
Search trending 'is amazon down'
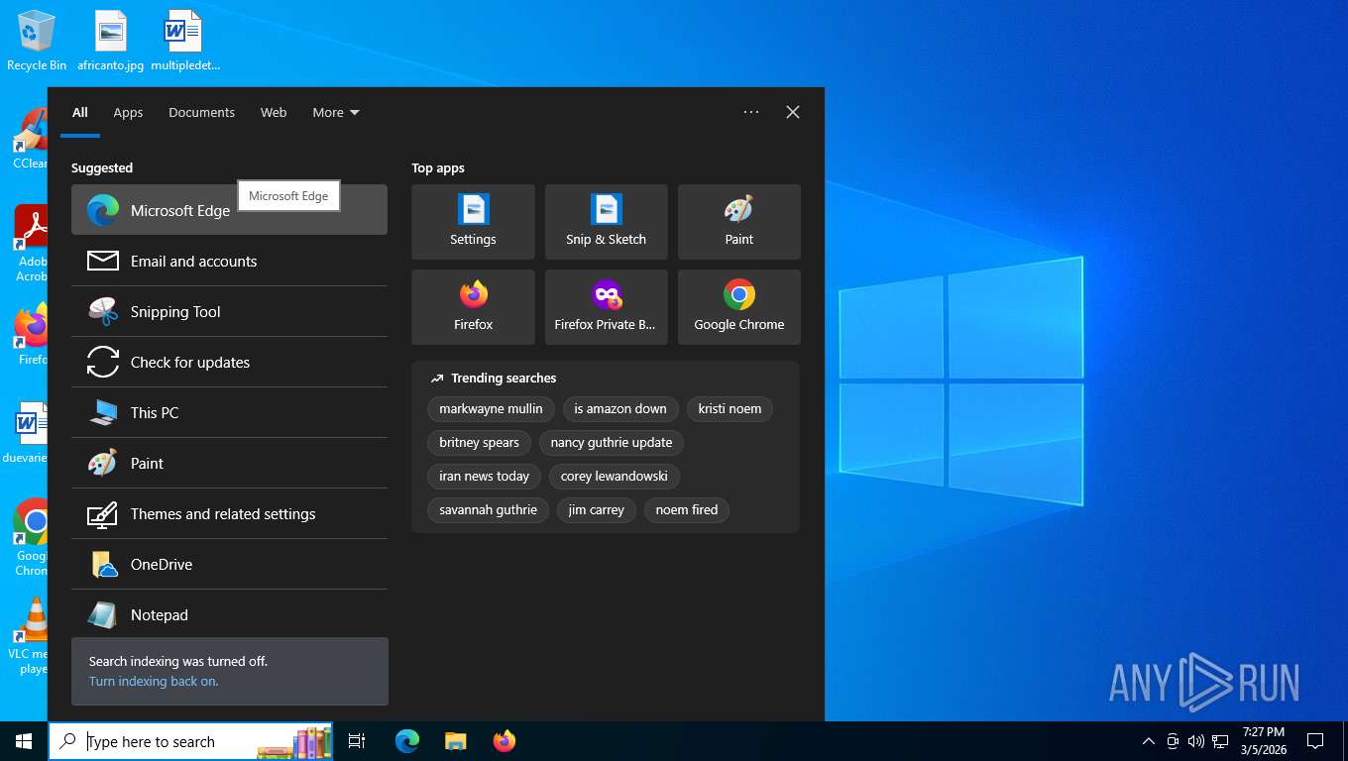(x=620, y=408)
